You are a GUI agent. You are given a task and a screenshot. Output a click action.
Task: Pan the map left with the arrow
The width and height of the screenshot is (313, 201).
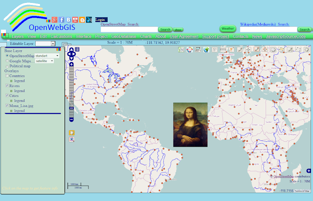click(69, 54)
